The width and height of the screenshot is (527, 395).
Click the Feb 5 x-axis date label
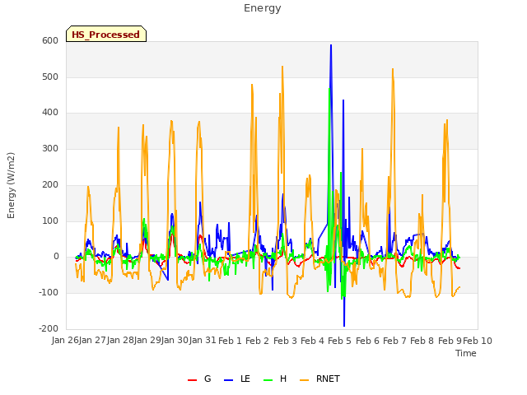340,341
